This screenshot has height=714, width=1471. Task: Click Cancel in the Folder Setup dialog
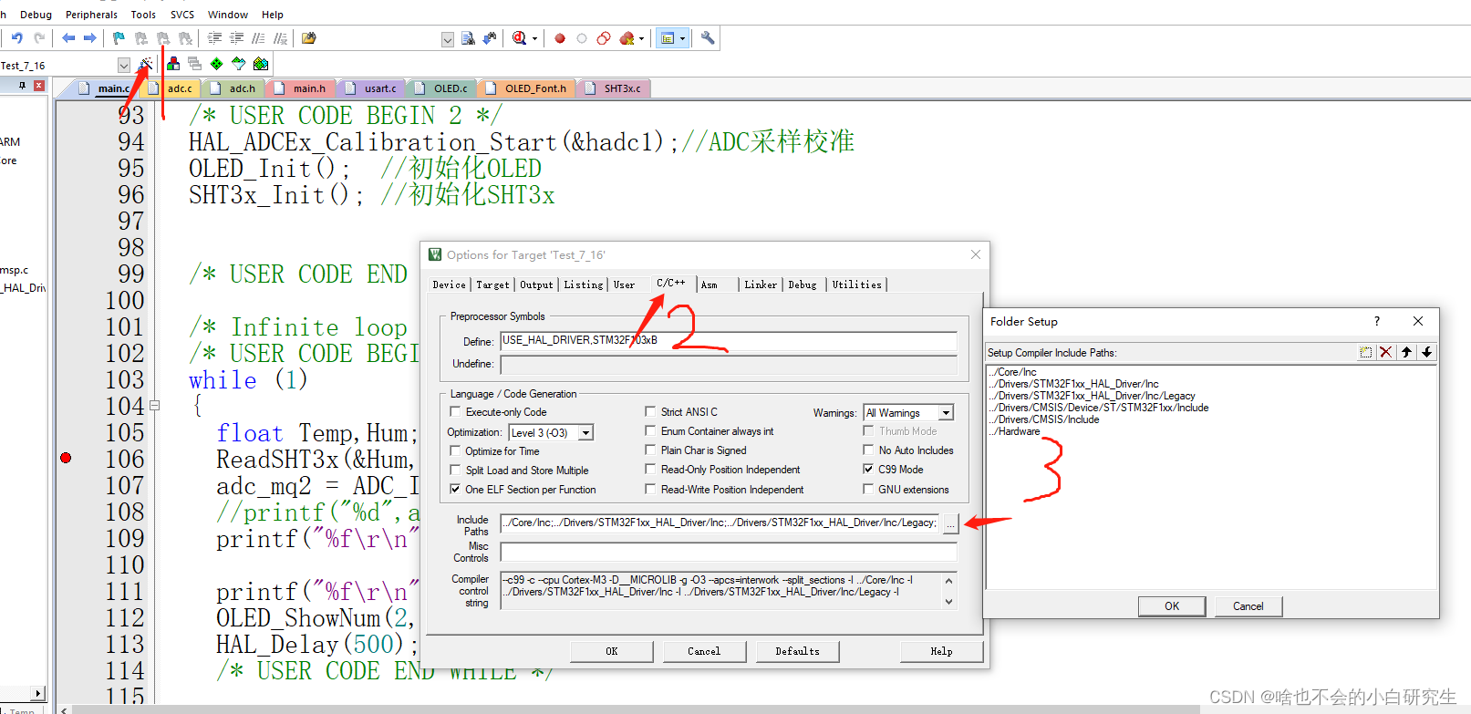1248,606
